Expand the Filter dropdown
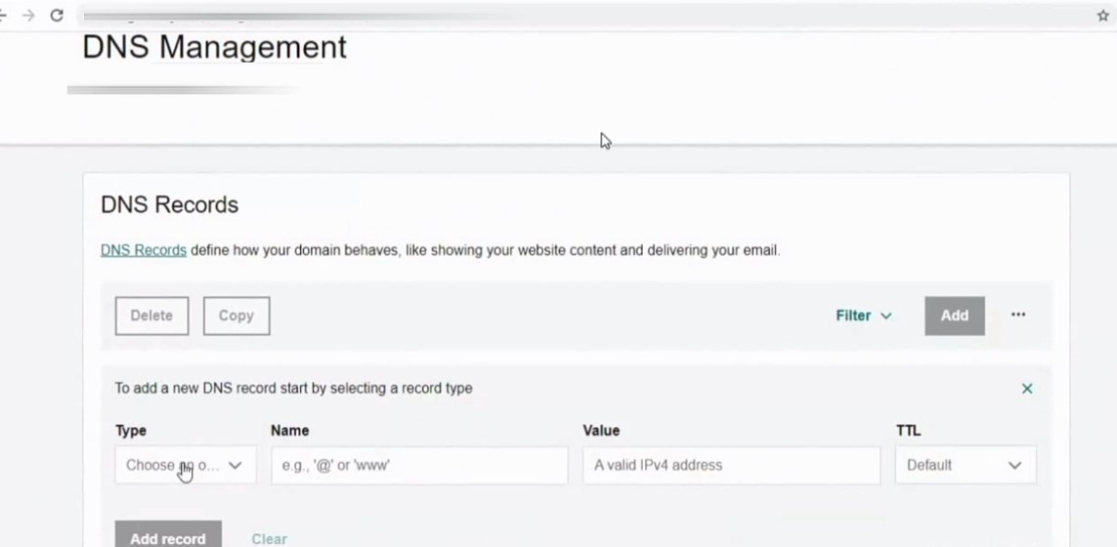The height and width of the screenshot is (547, 1117). (x=863, y=316)
